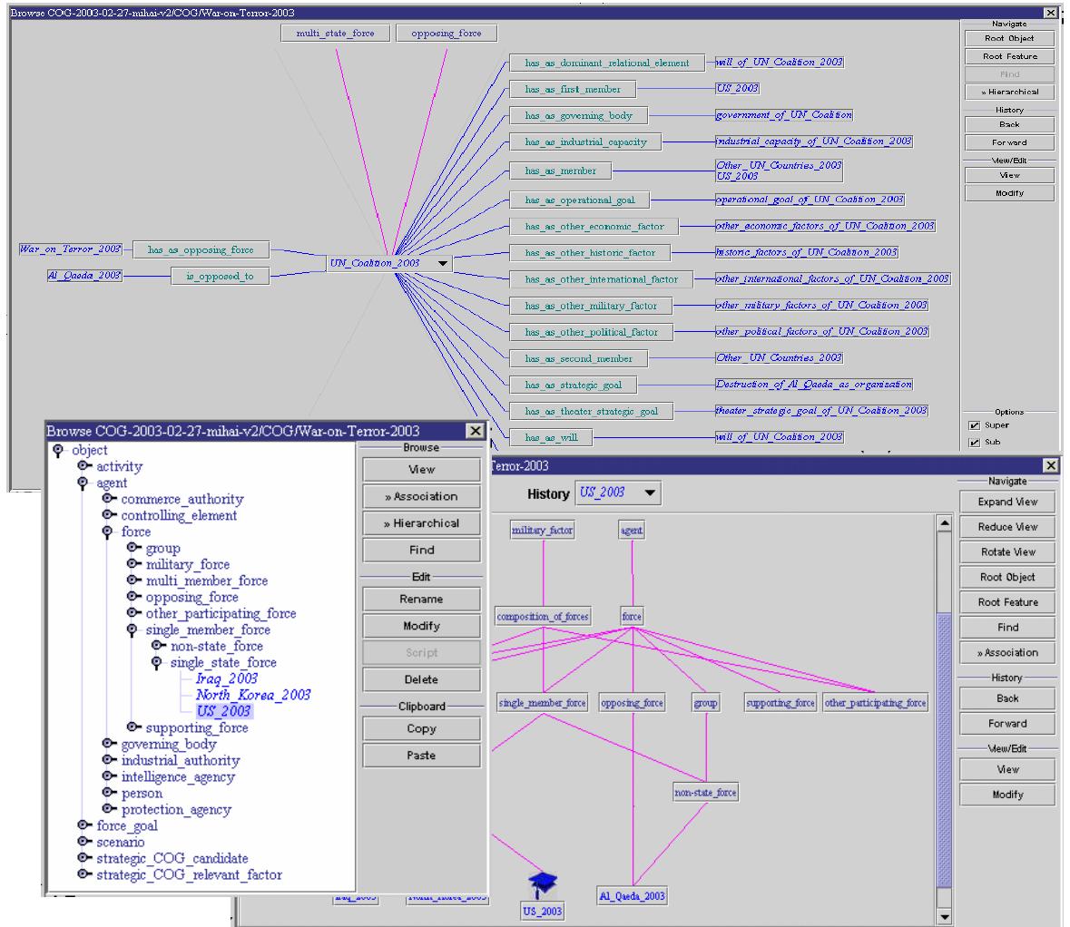Click Forward in the hierarchical window History
1070x927 pixels.
pos(1007,724)
